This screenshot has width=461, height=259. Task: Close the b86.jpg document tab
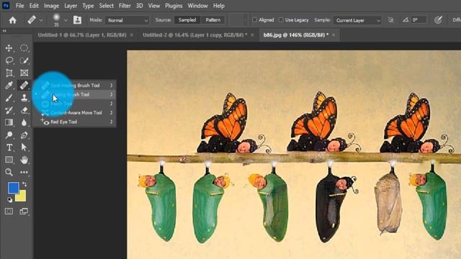[x=334, y=35]
